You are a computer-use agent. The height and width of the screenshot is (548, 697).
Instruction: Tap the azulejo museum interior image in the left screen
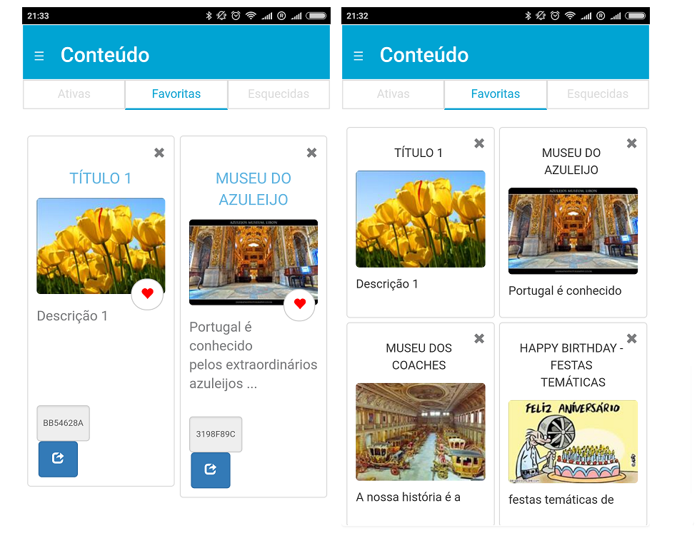(254, 262)
